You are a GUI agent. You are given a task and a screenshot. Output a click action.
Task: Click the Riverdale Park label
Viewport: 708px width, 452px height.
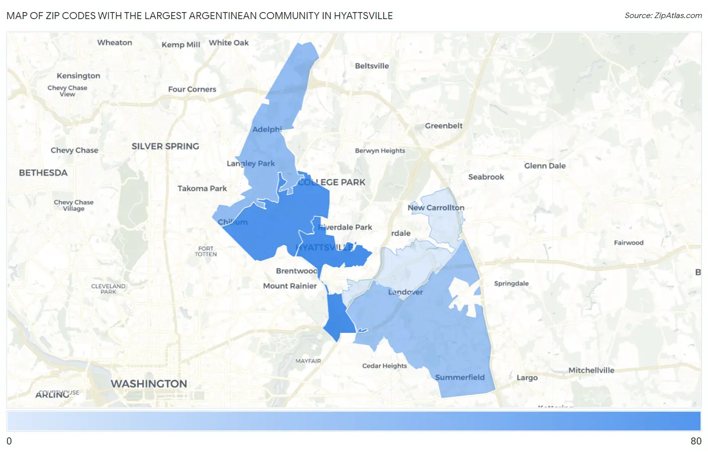345,227
